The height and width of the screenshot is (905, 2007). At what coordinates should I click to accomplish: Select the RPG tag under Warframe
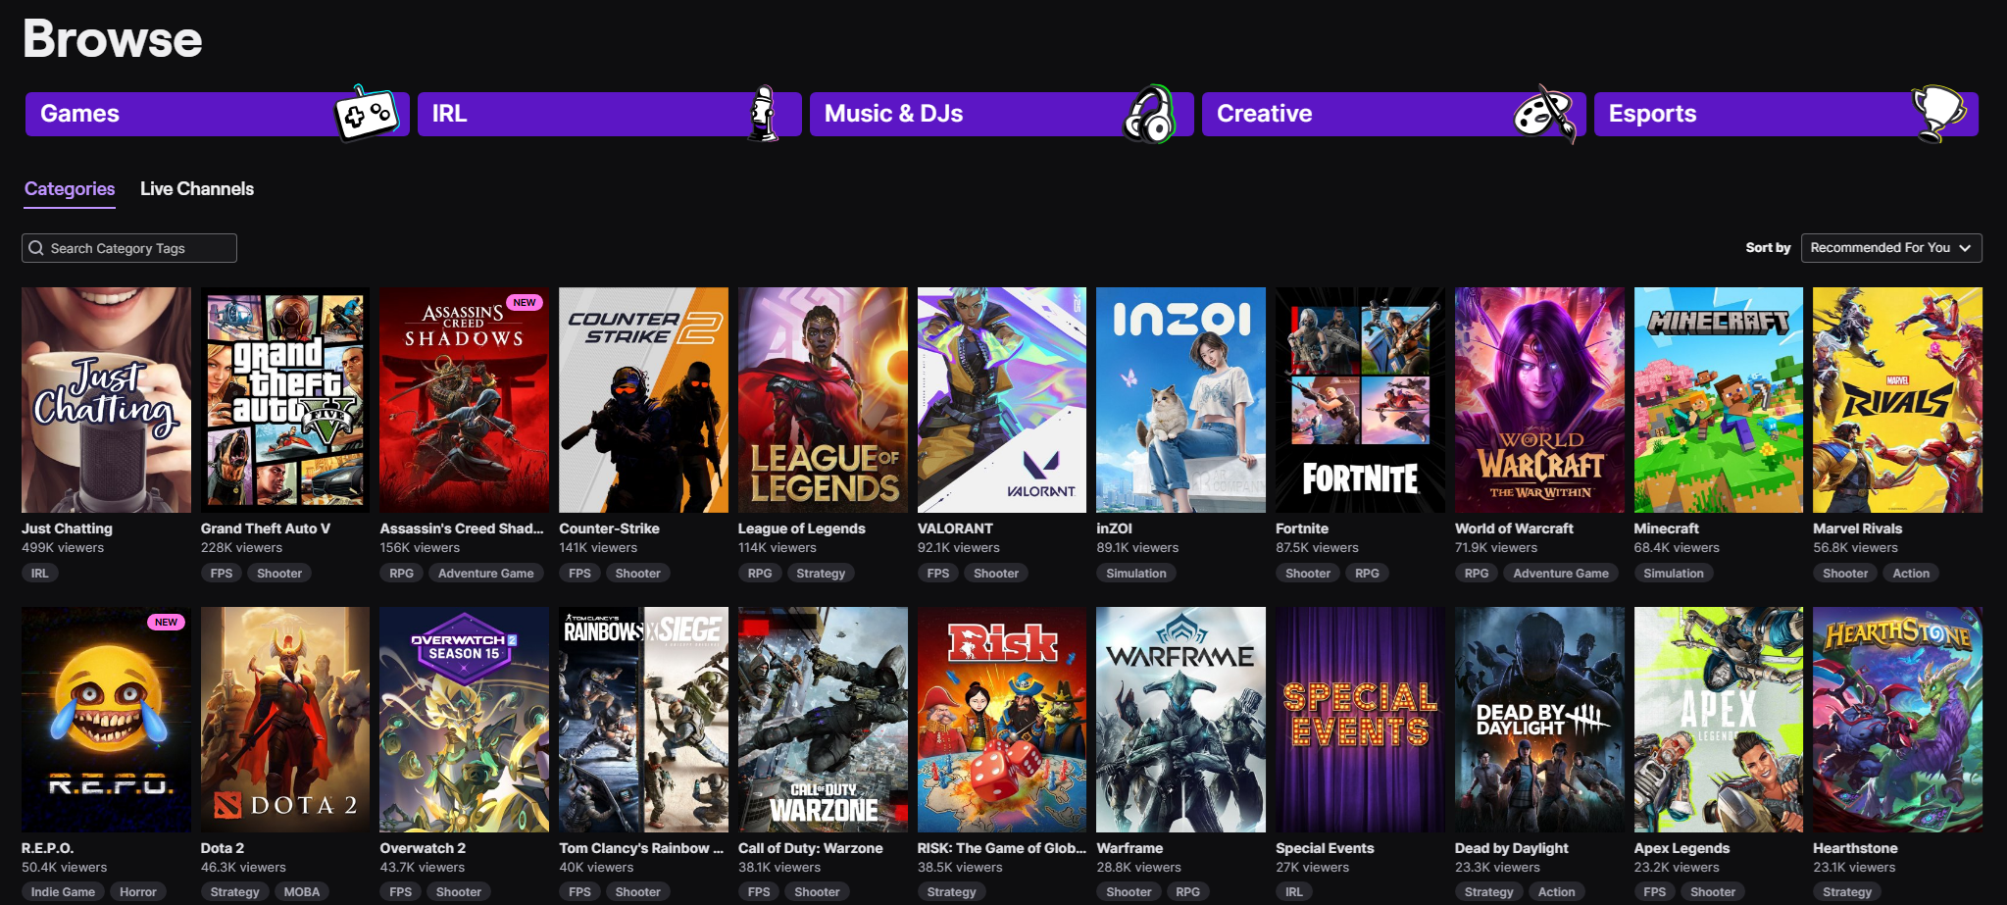tap(1187, 892)
